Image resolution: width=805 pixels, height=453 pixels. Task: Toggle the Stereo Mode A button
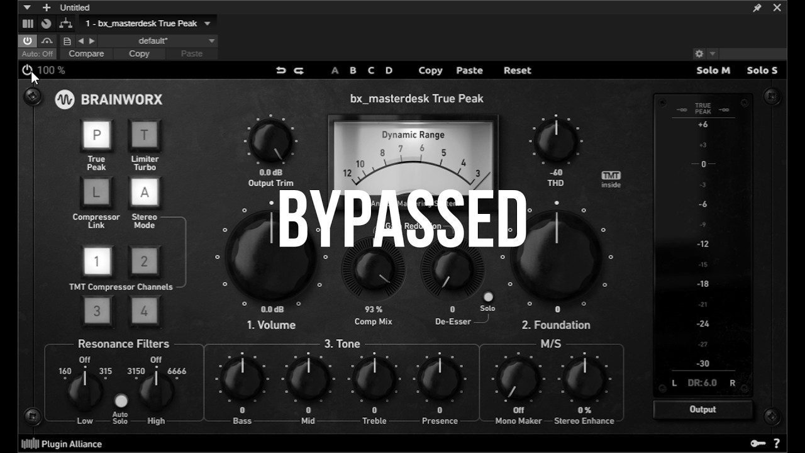click(144, 193)
